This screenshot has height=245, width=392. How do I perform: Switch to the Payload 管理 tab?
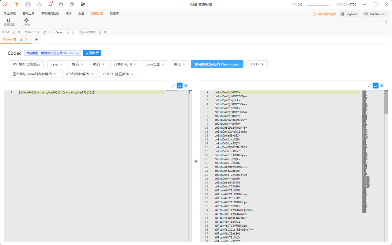(87, 32)
